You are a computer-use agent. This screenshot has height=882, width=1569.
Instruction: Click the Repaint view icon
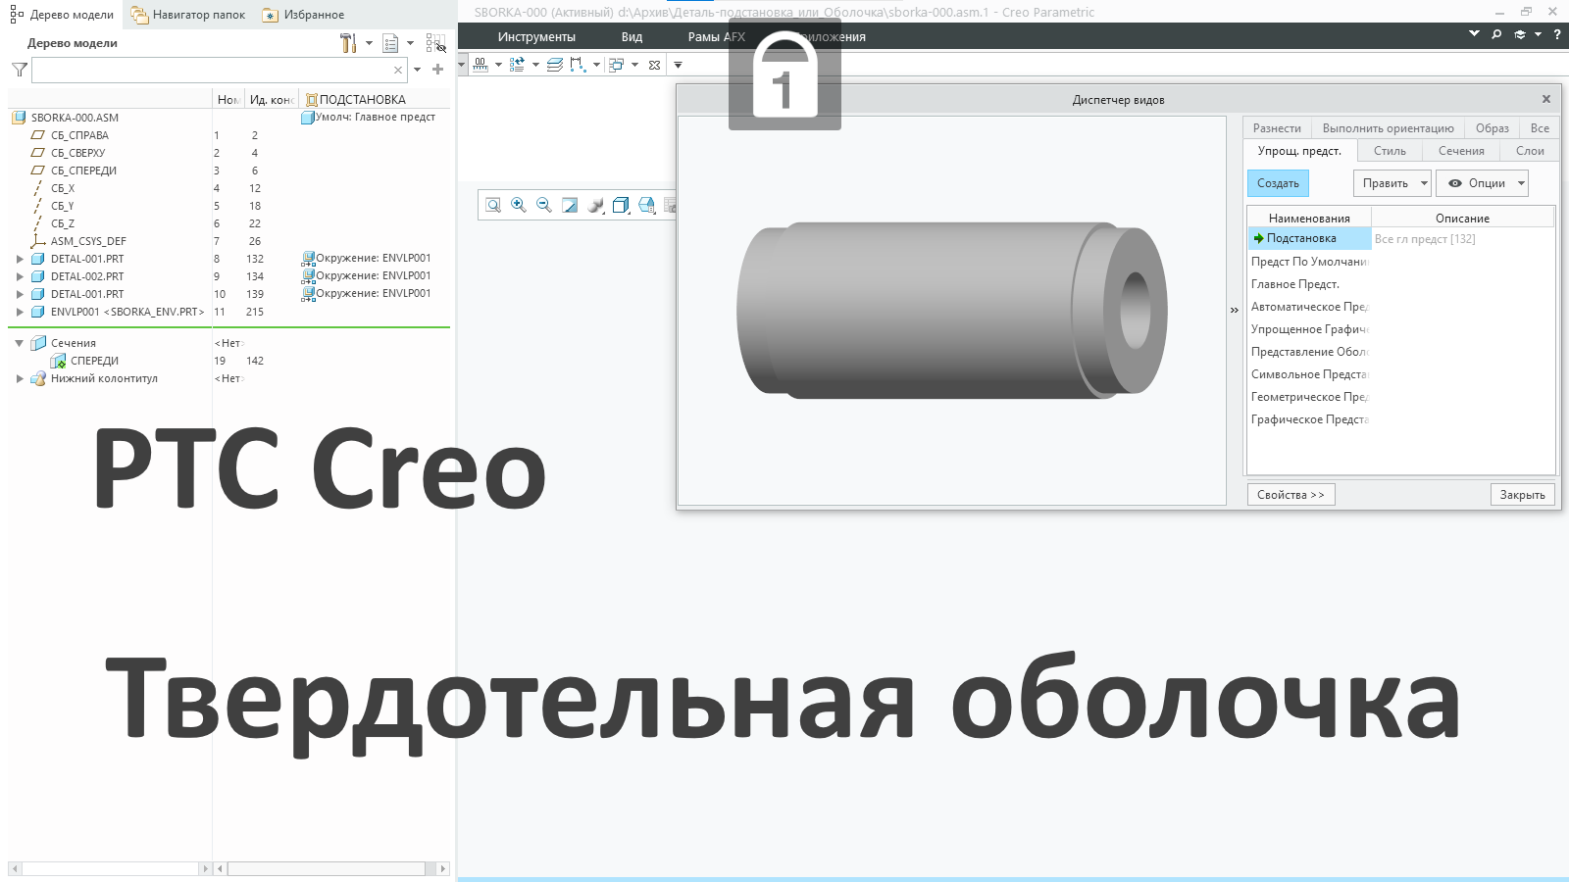pyautogui.click(x=570, y=205)
